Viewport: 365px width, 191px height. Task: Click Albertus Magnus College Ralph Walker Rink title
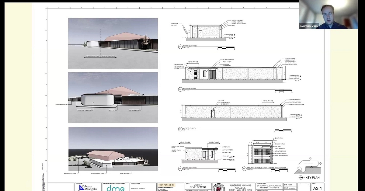pos(240,188)
